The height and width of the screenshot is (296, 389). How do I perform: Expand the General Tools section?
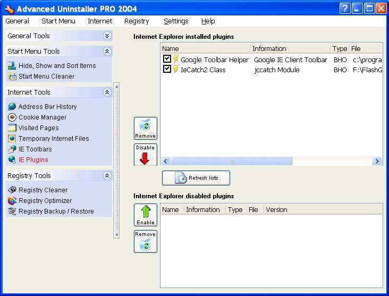(107, 36)
